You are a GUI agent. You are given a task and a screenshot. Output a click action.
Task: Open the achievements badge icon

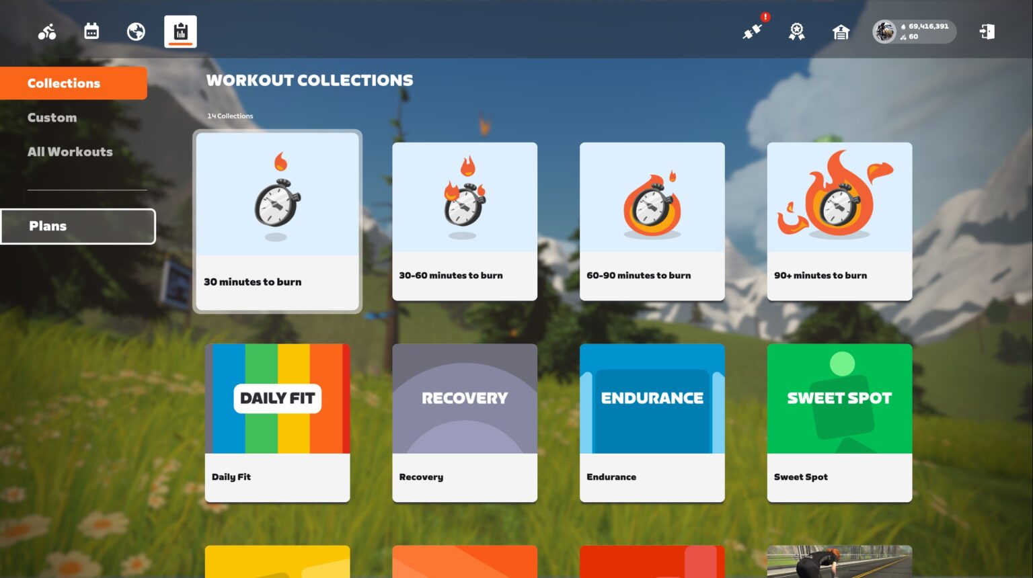point(796,32)
